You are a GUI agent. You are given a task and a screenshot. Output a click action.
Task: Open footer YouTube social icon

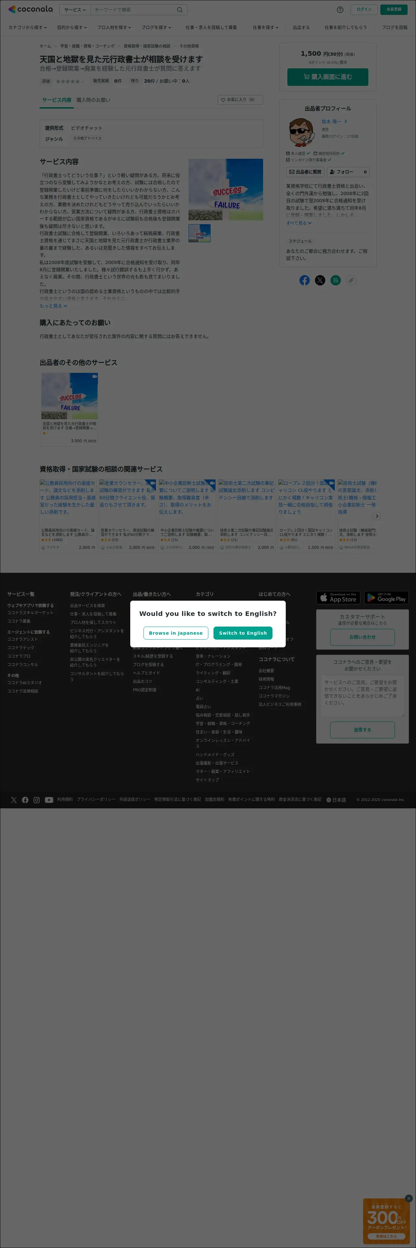49,800
